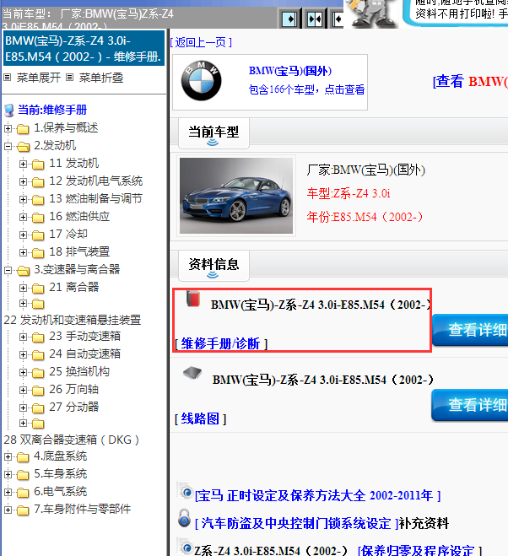Expand the 25 换挡机构 node
508x556 pixels.
(x=23, y=372)
